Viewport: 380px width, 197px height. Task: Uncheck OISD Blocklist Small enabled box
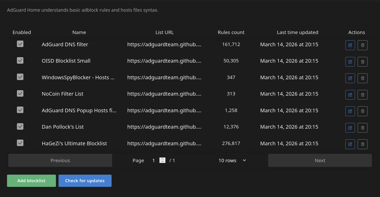pyautogui.click(x=20, y=60)
